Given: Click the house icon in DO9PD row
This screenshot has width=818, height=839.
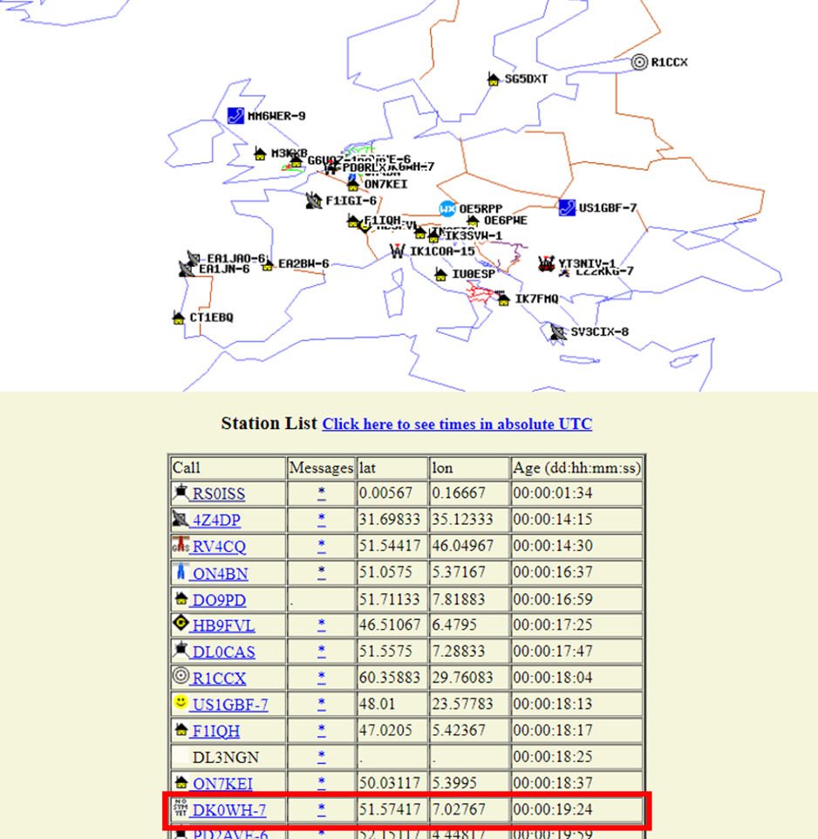Looking at the screenshot, I should coord(181,597).
